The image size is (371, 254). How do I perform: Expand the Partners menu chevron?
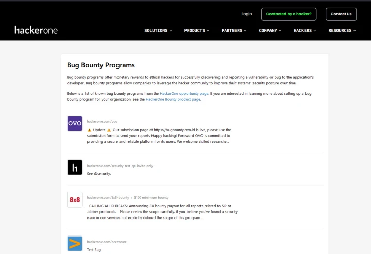(245, 31)
